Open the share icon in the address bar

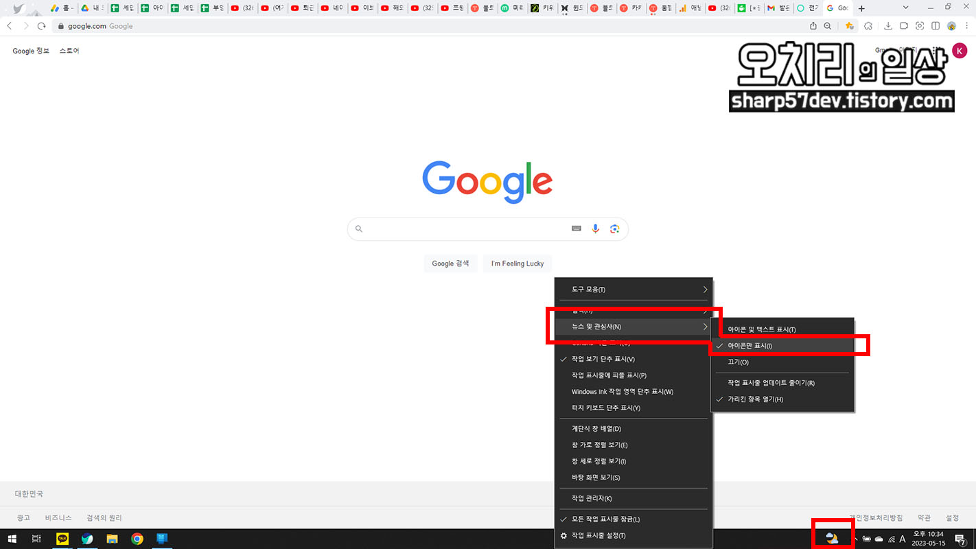(813, 26)
